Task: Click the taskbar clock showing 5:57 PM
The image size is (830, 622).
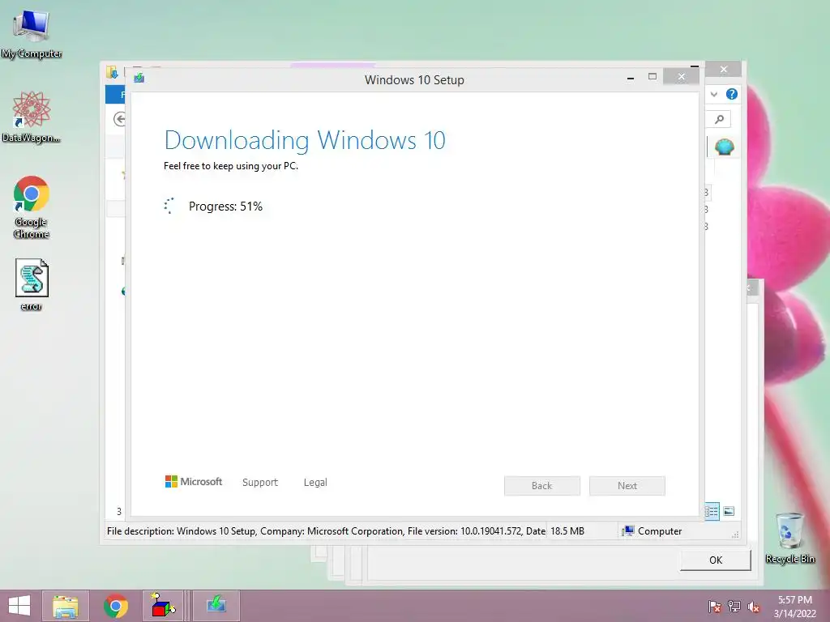Action: click(794, 607)
